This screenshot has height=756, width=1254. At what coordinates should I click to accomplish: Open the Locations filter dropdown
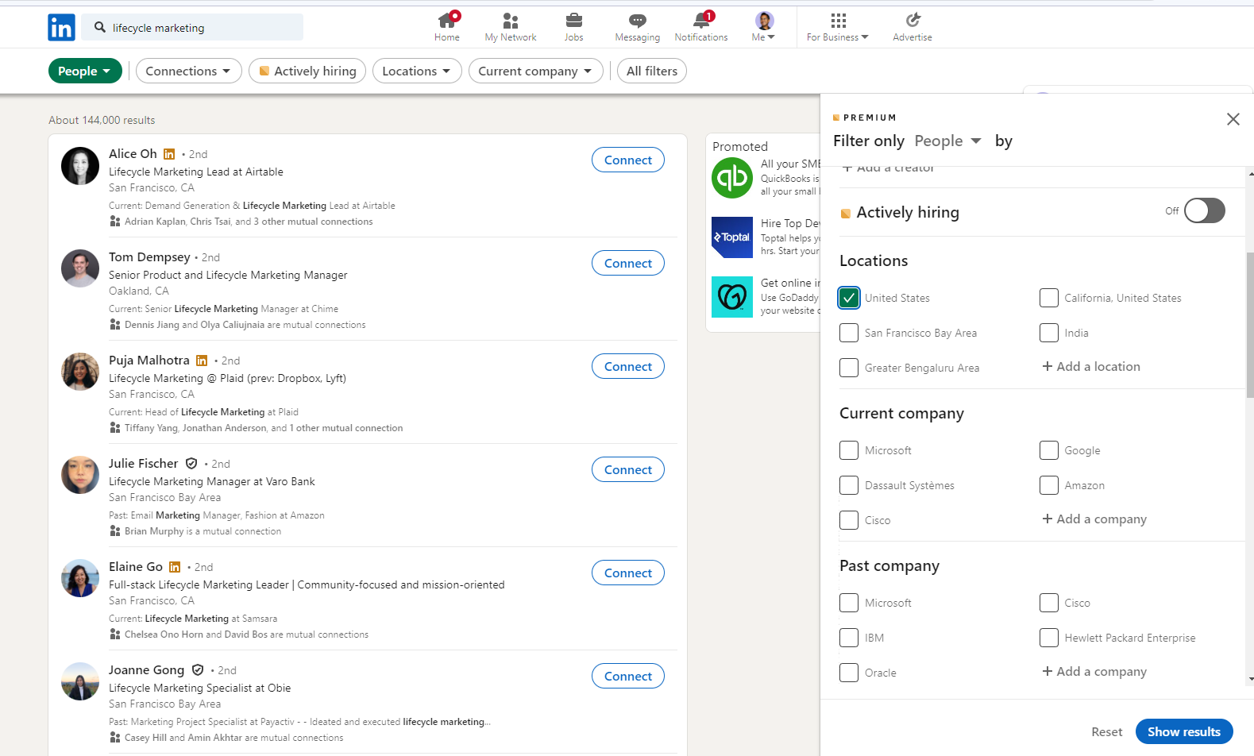coord(417,71)
